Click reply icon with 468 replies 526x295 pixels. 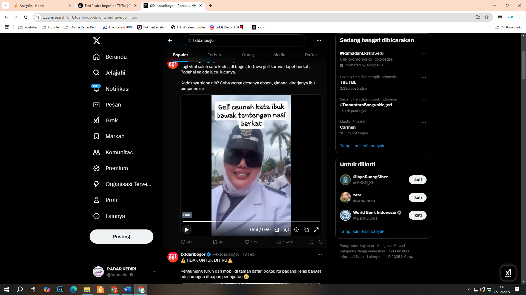click(x=187, y=242)
